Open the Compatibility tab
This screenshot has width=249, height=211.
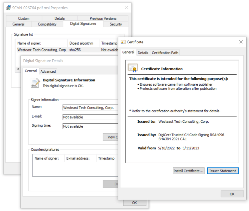pyautogui.click(x=47, y=24)
